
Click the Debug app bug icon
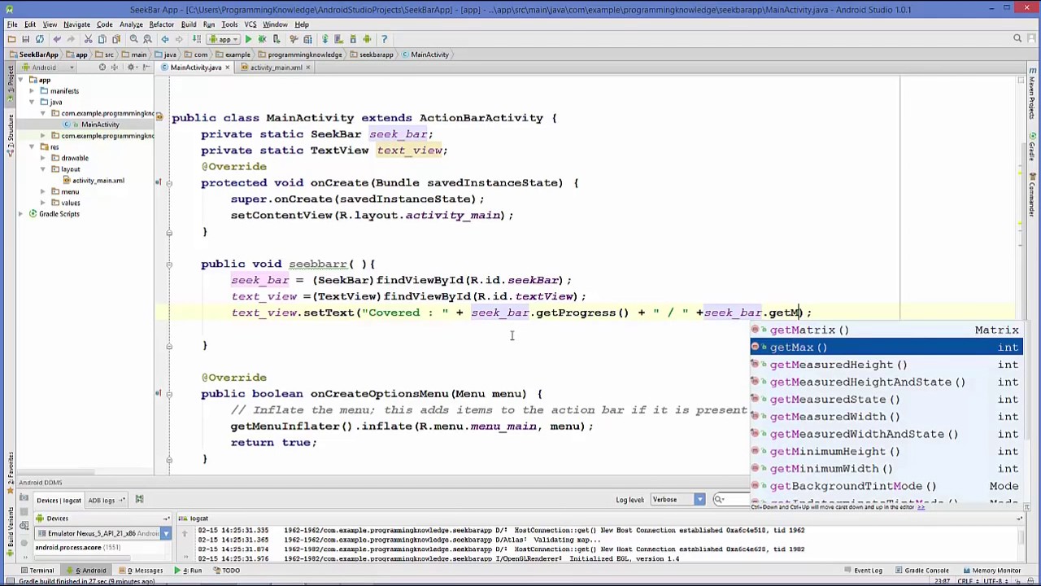point(262,39)
